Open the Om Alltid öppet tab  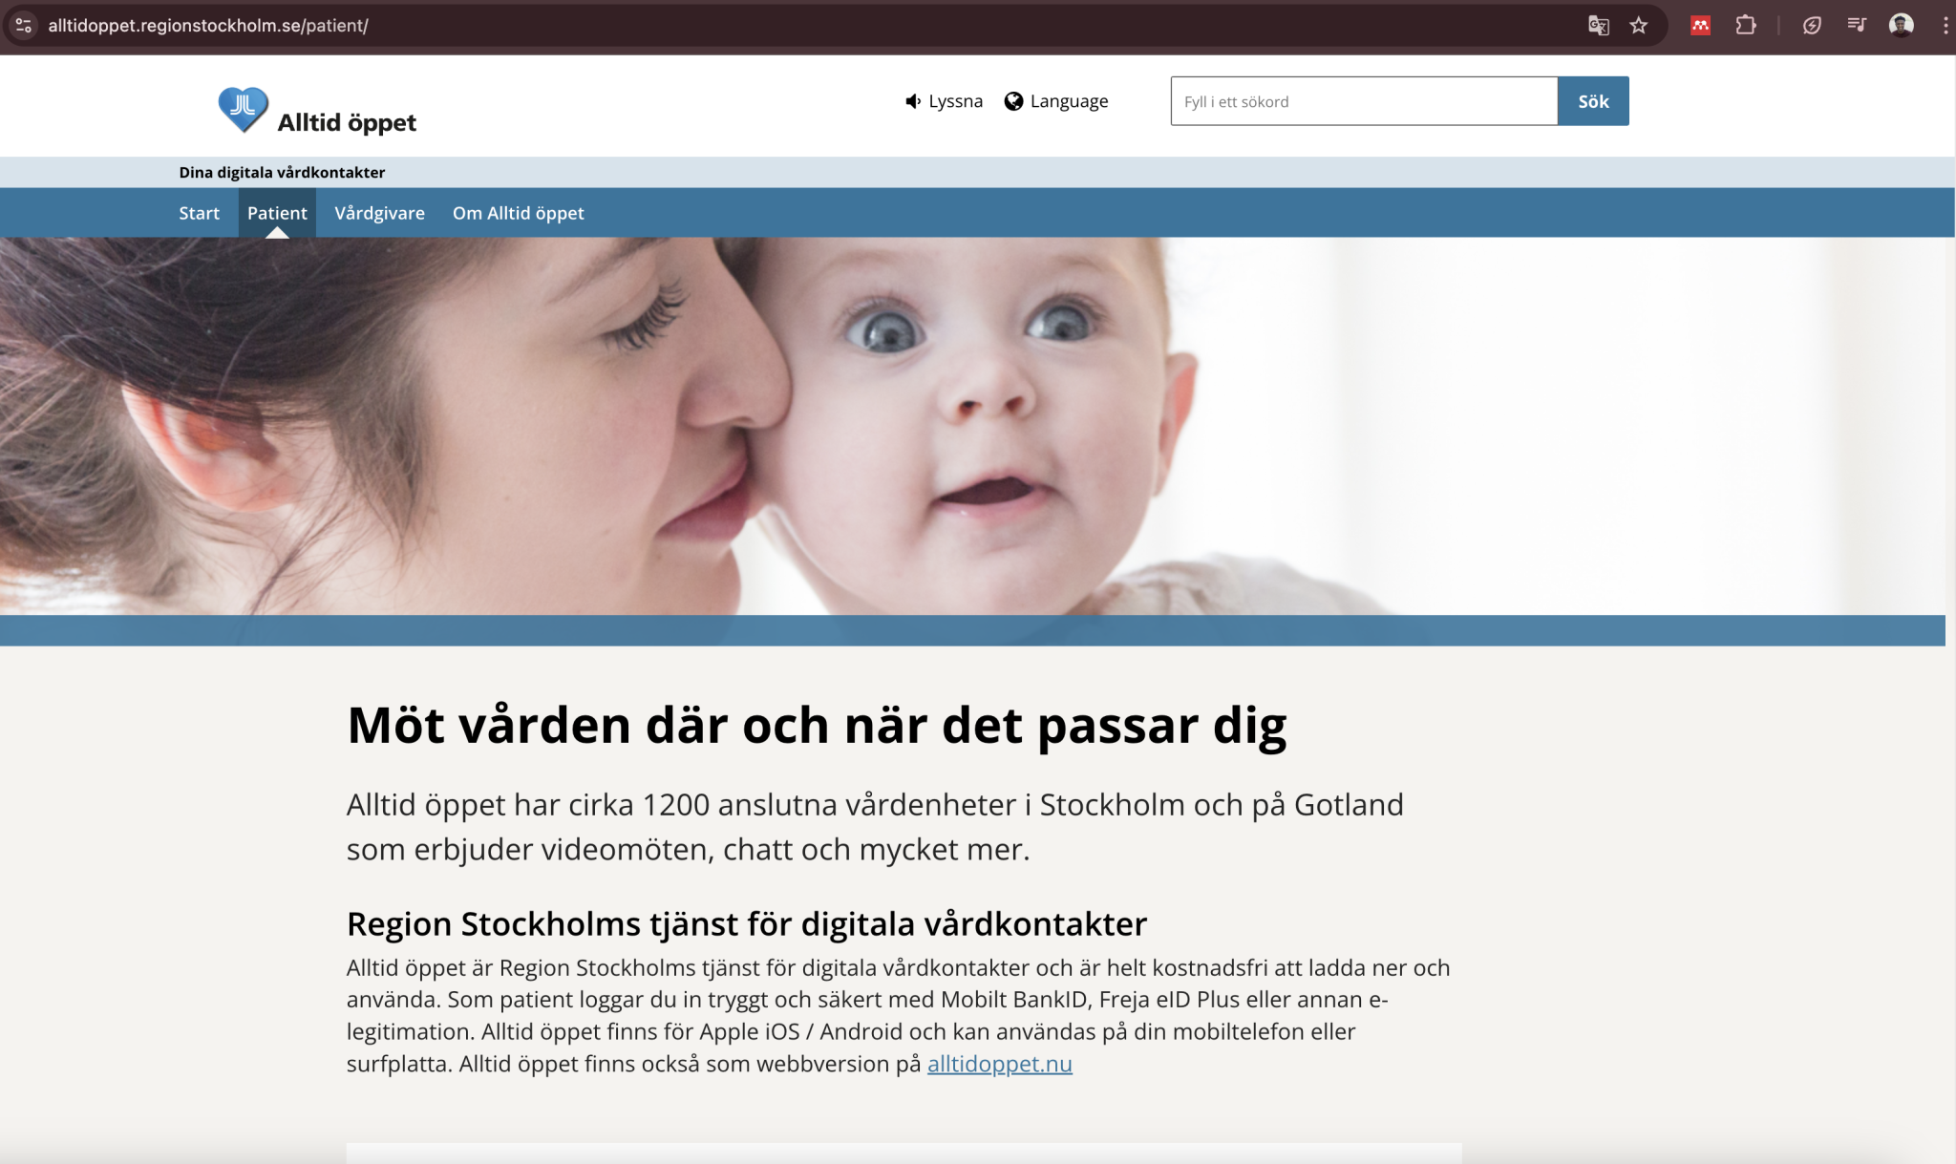pos(519,213)
